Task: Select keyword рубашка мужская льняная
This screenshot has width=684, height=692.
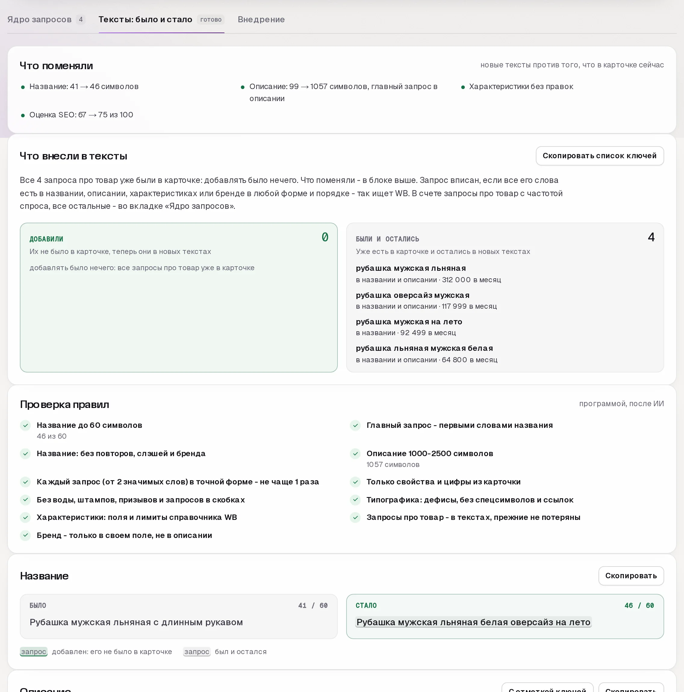Action: (x=411, y=268)
